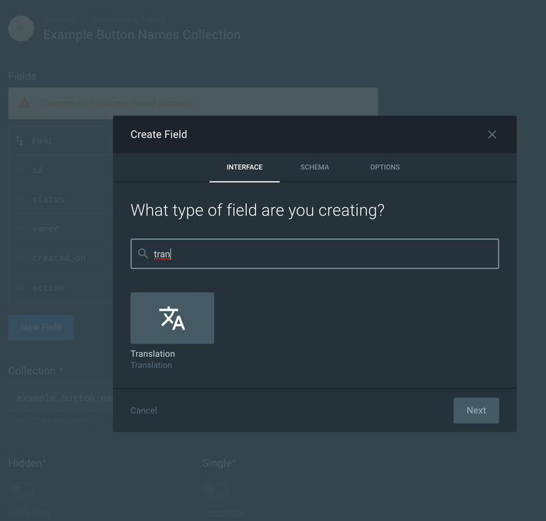This screenshot has width=546, height=521.
Task: Switch to the Schema tab
Action: coord(314,167)
